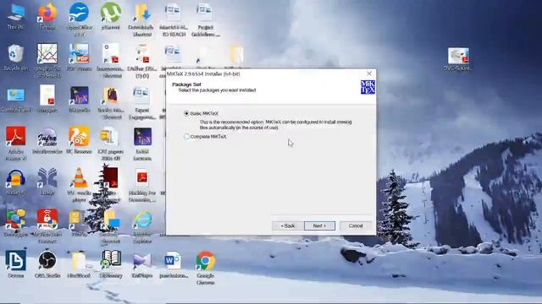542x304 pixels.
Task: Launch KMPlayer desktop shortcut
Action: tap(142, 264)
